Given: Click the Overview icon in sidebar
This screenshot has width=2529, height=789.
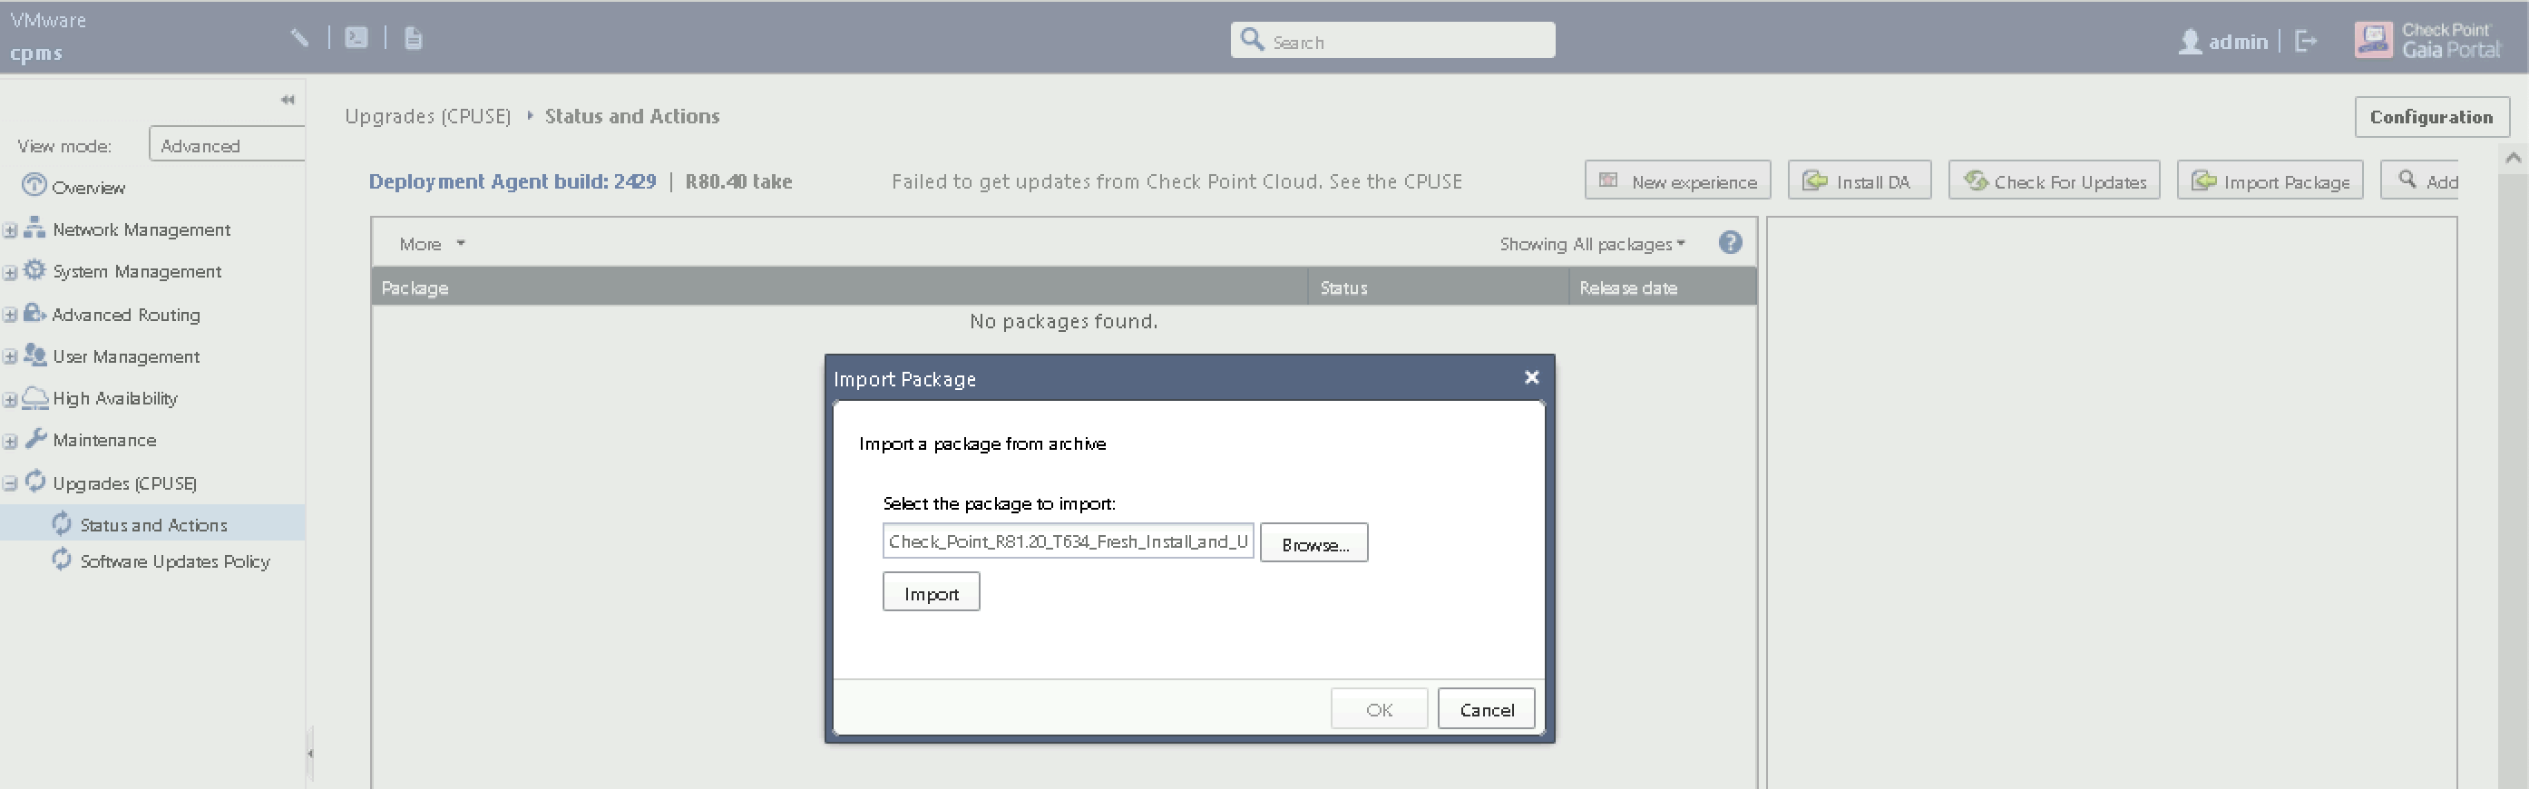Looking at the screenshot, I should (34, 187).
